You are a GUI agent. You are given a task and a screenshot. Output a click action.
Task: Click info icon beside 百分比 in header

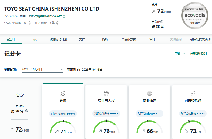(162, 22)
